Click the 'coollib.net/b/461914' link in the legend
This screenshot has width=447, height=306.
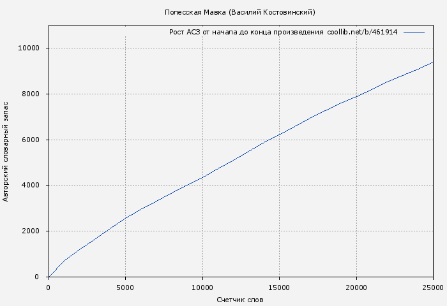(362, 32)
